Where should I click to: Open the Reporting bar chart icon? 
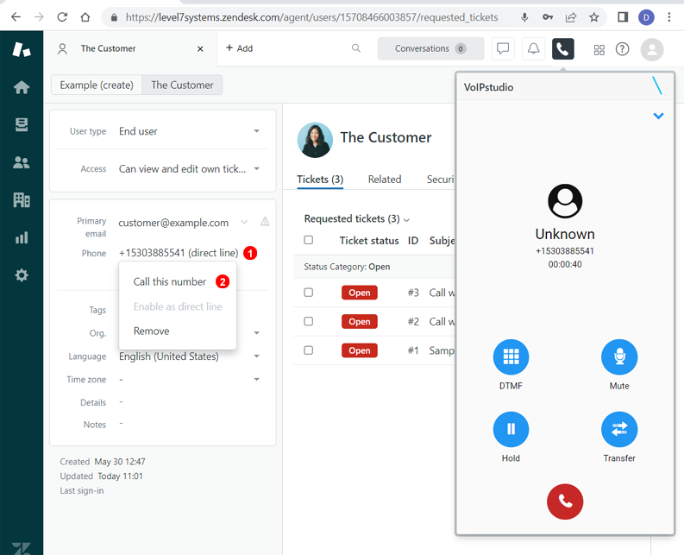pos(22,237)
